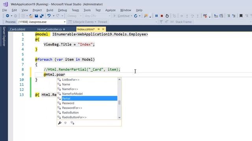Viewport: 252px width, 141px height.
Task: Open the Window menu
Action: (x=126, y=10)
